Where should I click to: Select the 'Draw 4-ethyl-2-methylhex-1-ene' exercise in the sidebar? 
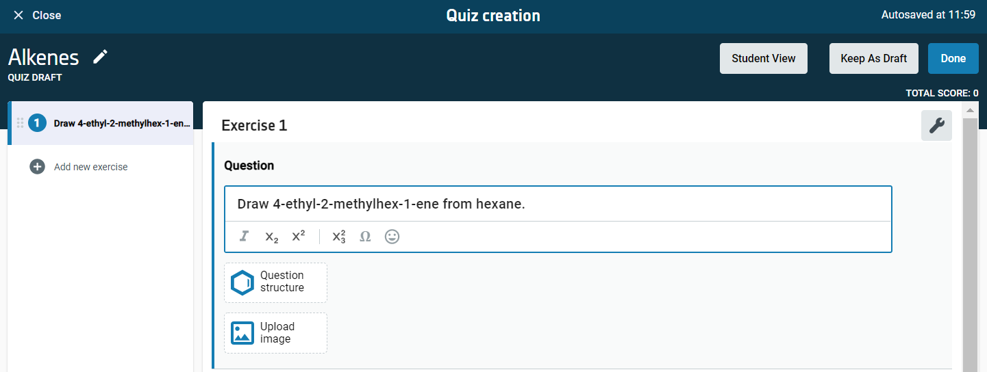pyautogui.click(x=121, y=123)
